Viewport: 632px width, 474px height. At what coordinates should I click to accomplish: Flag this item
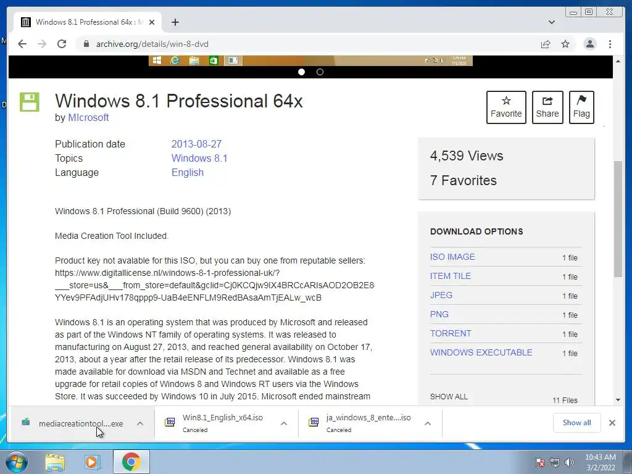pyautogui.click(x=581, y=107)
